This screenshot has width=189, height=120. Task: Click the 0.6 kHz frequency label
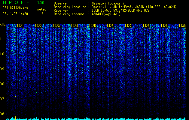point(2,114)
